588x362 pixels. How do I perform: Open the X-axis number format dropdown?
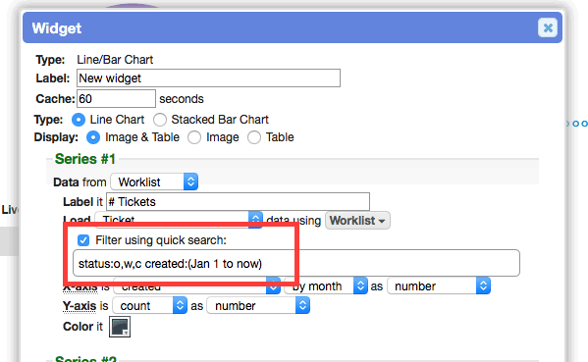tap(439, 286)
